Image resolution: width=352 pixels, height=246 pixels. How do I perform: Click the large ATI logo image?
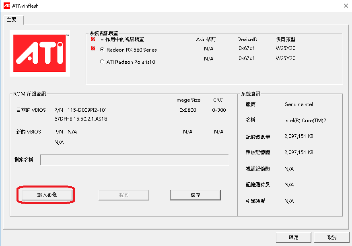tap(40, 53)
